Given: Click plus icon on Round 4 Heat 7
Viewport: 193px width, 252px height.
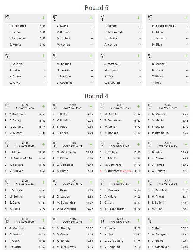Looking at the screenshot, I should click(139, 144).
